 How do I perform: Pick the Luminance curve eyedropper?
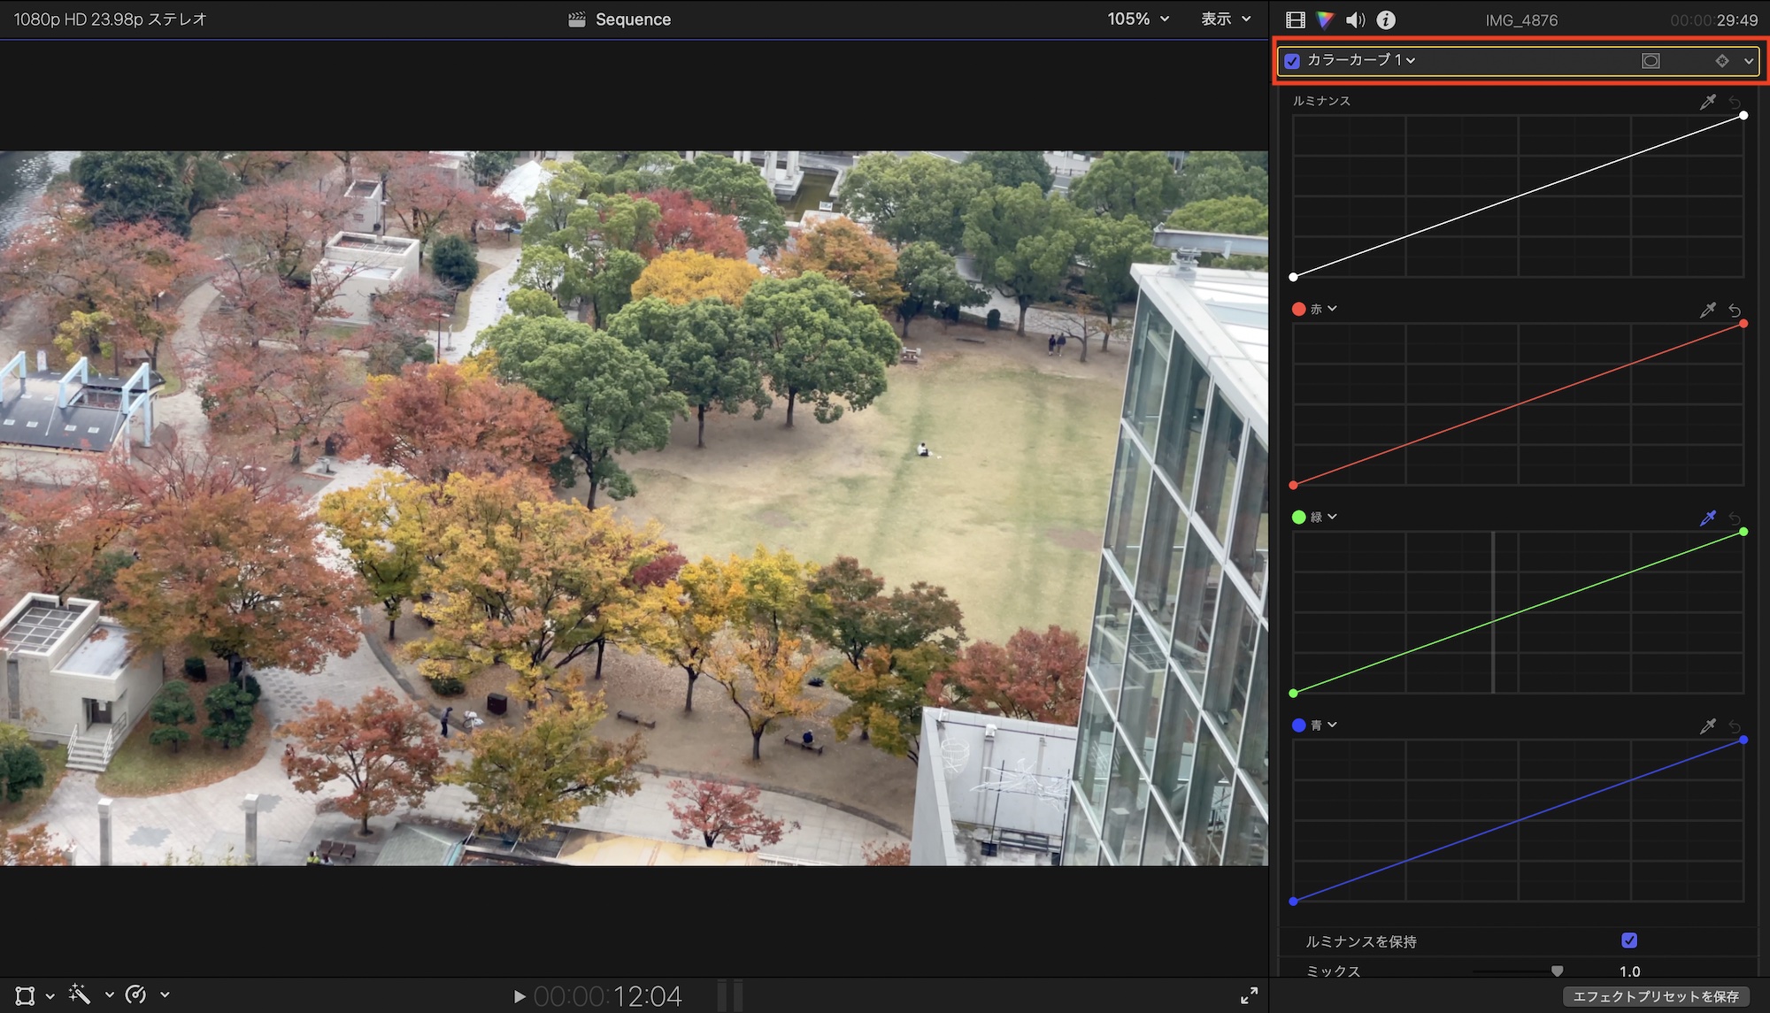click(1707, 102)
